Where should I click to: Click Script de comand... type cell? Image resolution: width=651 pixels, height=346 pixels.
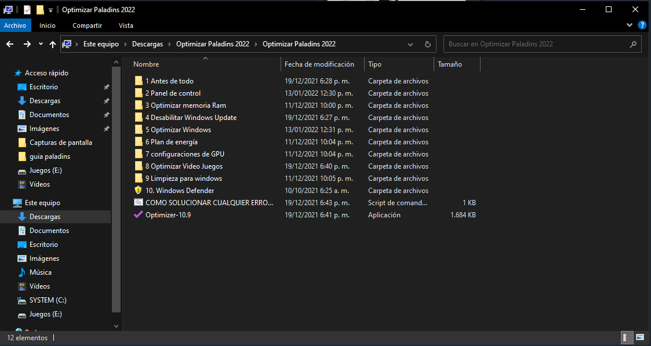coord(397,203)
